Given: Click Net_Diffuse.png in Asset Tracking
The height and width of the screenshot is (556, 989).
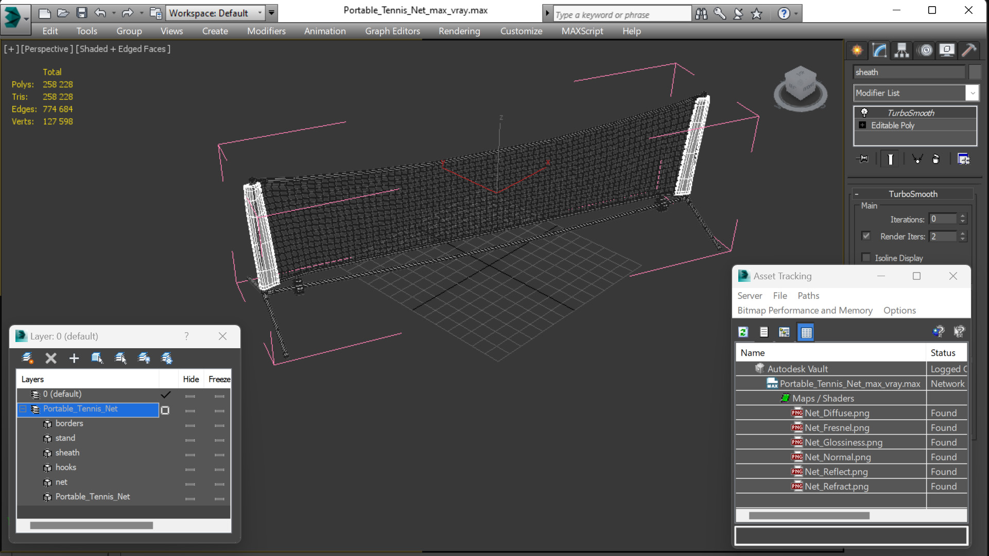Looking at the screenshot, I should click(x=836, y=413).
